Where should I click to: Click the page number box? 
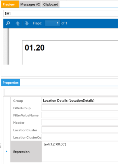point(53,23)
